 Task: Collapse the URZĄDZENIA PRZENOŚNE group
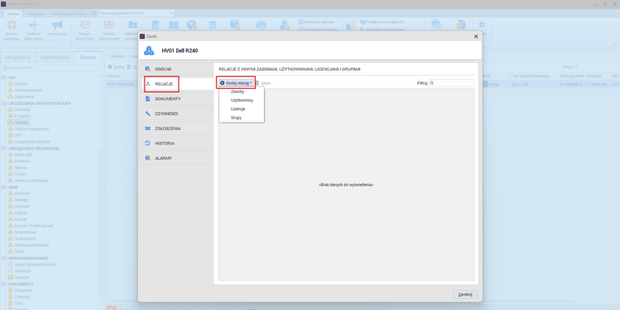coord(4,149)
